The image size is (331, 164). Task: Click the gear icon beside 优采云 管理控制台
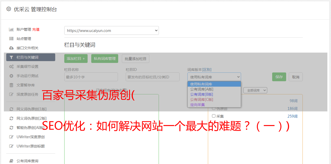[9, 9]
